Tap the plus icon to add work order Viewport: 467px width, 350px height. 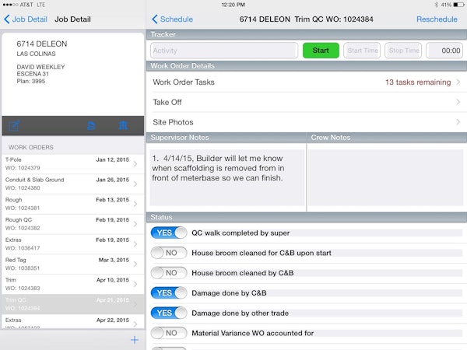click(134, 339)
